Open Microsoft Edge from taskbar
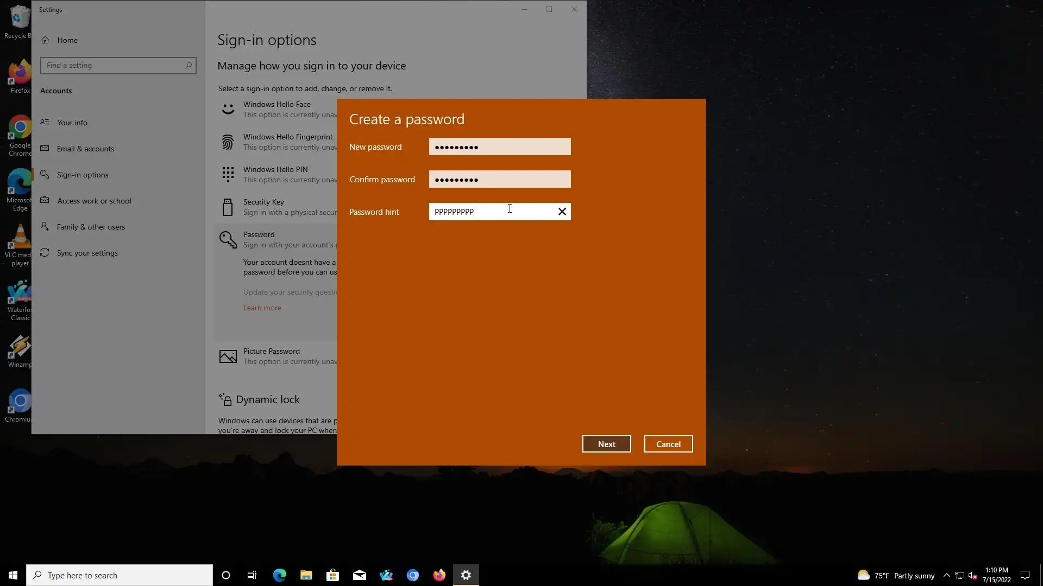The width and height of the screenshot is (1043, 586). [x=279, y=575]
